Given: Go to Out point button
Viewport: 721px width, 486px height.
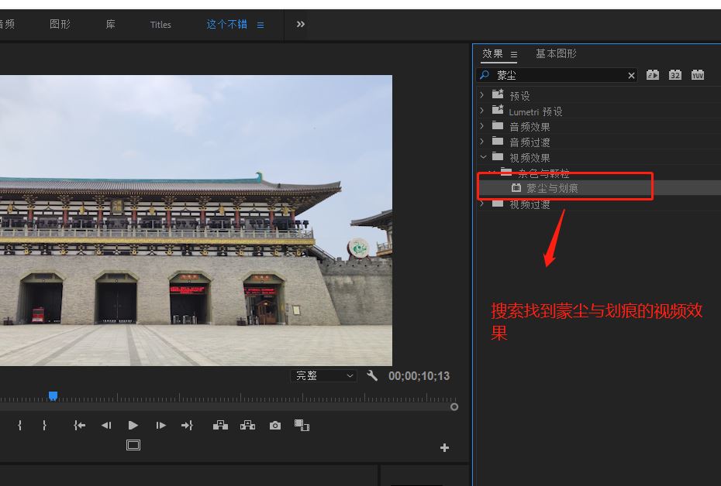Looking at the screenshot, I should click(x=187, y=426).
